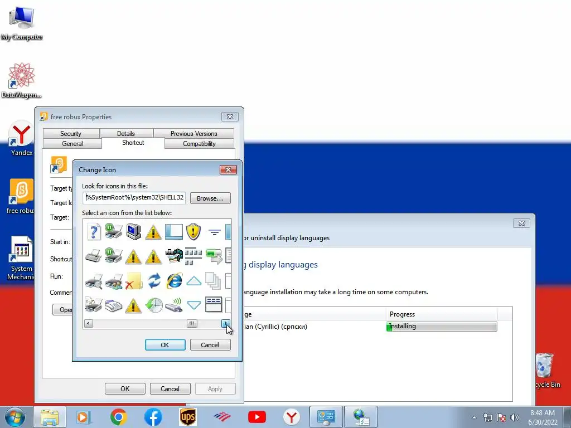Choose the stacked blank pages icon

coord(214,281)
